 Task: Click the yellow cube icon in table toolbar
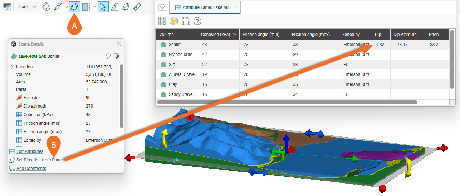[174, 21]
